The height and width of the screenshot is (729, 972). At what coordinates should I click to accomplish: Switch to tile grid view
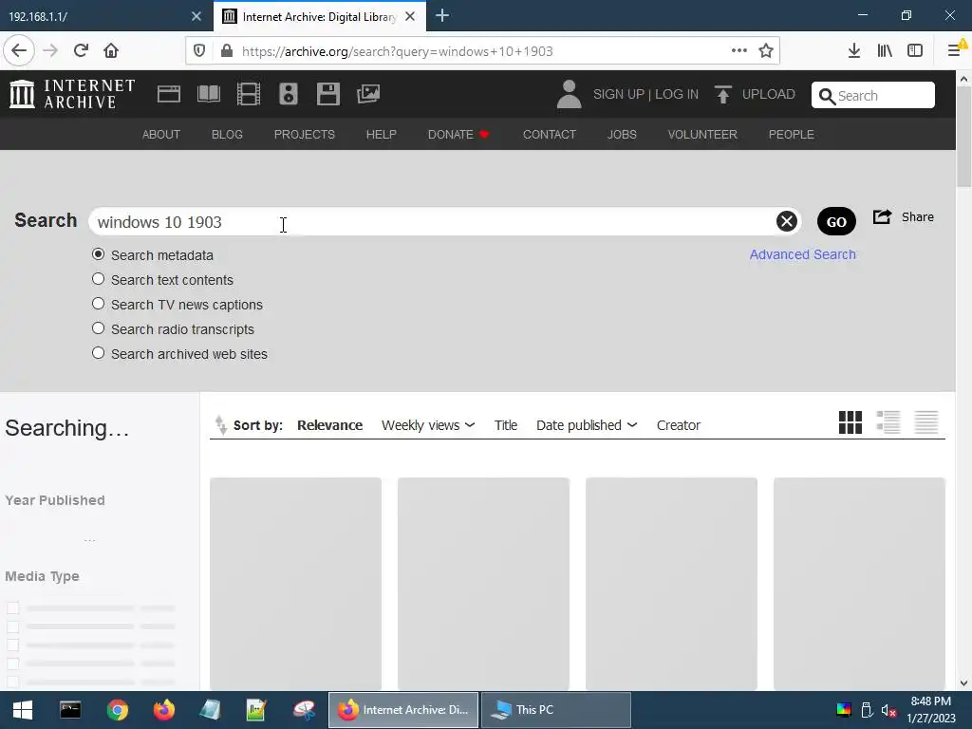(x=850, y=422)
